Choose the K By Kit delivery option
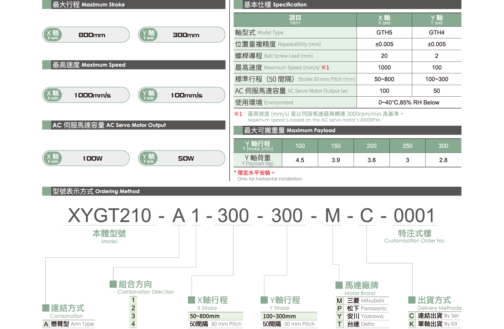 pyautogui.click(x=434, y=324)
